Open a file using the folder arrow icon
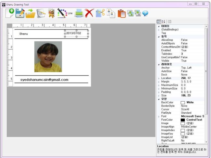The height and width of the screenshot is (158, 211). pos(31,13)
